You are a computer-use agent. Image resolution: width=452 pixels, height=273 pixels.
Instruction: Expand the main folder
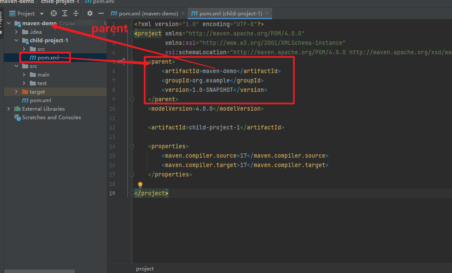click(24, 74)
